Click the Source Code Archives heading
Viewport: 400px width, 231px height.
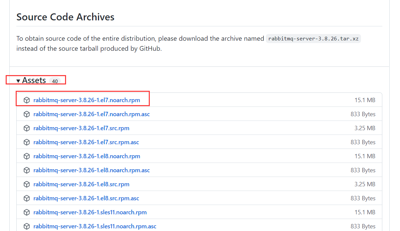coord(65,17)
